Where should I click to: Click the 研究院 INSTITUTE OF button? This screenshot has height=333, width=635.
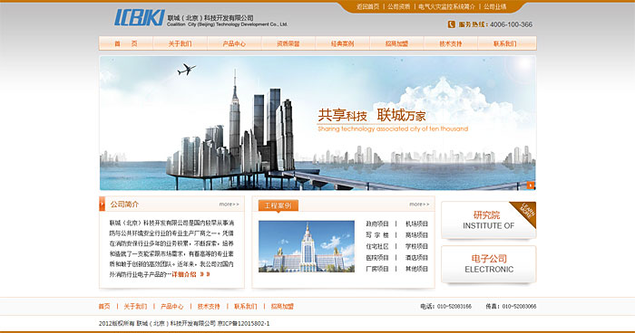488,220
